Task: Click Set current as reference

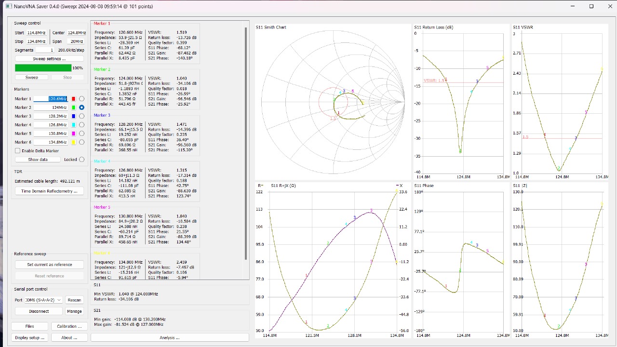Action: point(49,265)
